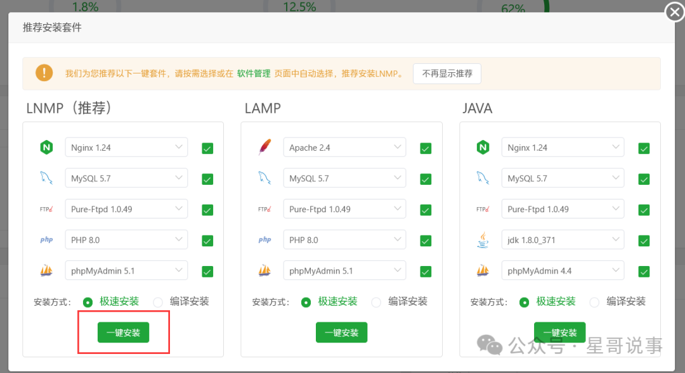Click the phpMyAdmin sailboat icon in JAVA column

point(483,270)
